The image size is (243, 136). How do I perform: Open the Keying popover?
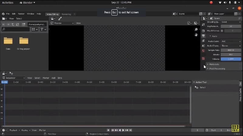click(26, 130)
